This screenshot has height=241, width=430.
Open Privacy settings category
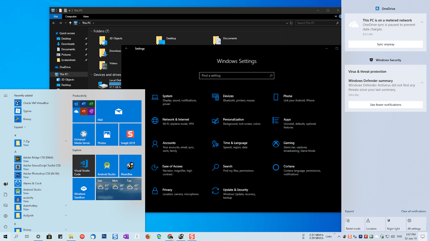[176, 192]
